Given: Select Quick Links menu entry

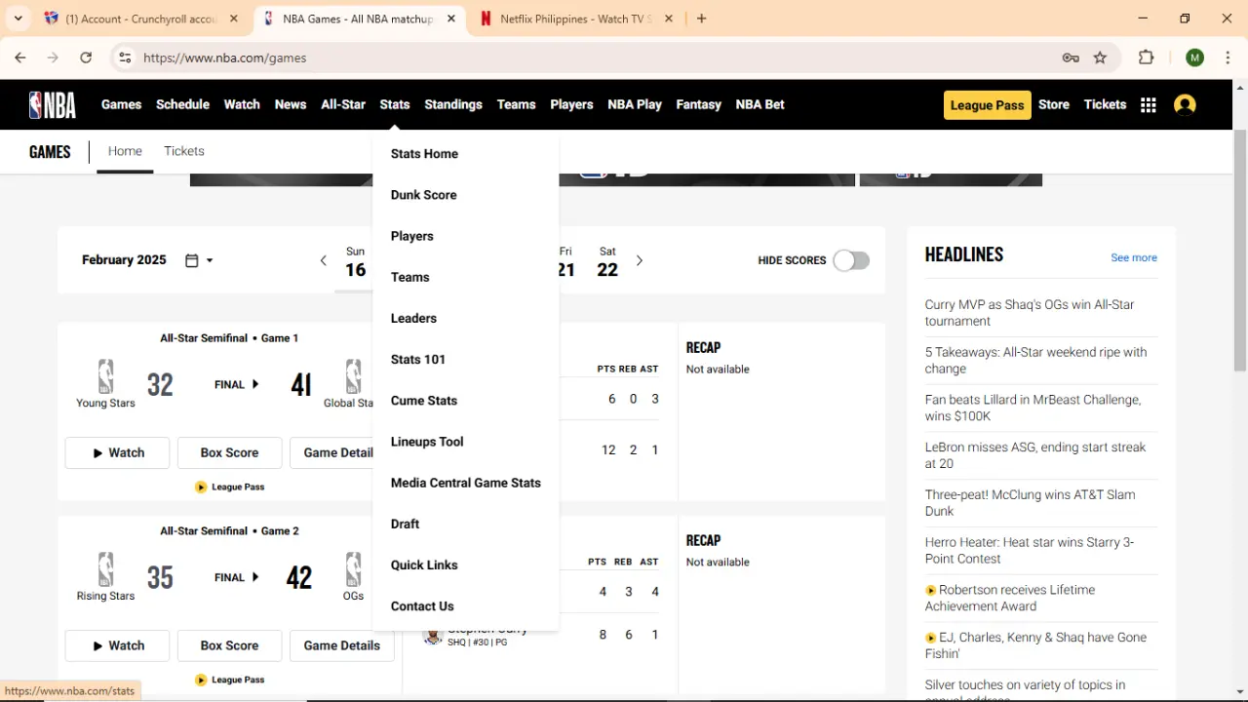Looking at the screenshot, I should point(423,565).
